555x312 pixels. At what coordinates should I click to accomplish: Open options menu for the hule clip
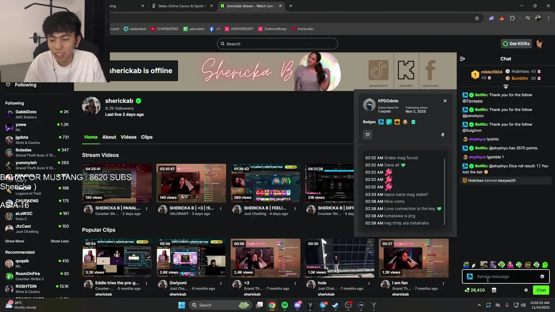tap(369, 283)
